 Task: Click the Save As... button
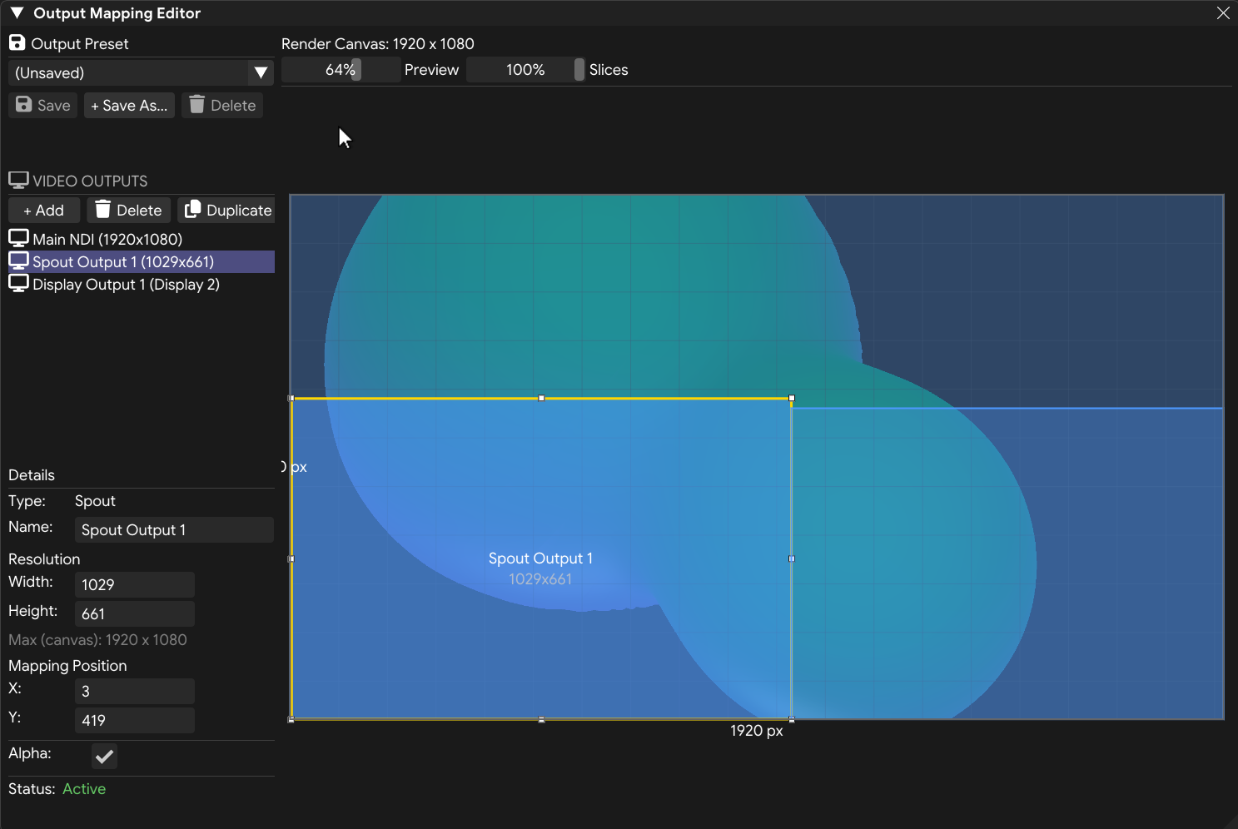(x=129, y=105)
